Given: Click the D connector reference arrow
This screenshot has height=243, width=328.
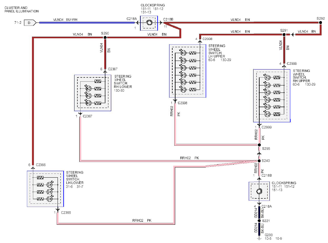Looking at the screenshot, I should point(30,23).
